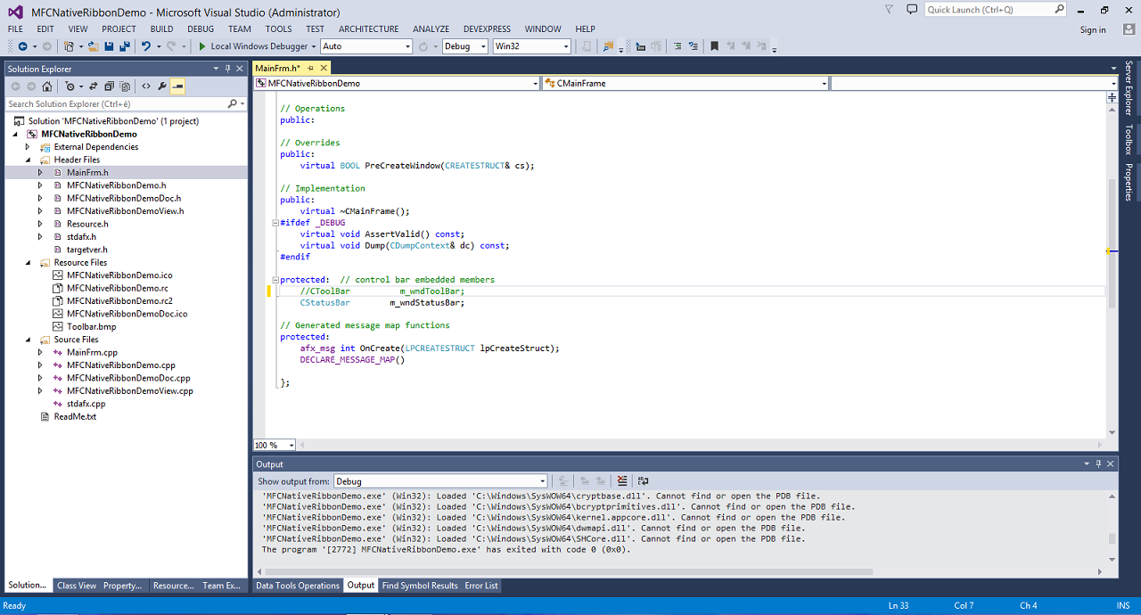
Task: Toggle Word Wrap in the Output panel
Action: 643,481
